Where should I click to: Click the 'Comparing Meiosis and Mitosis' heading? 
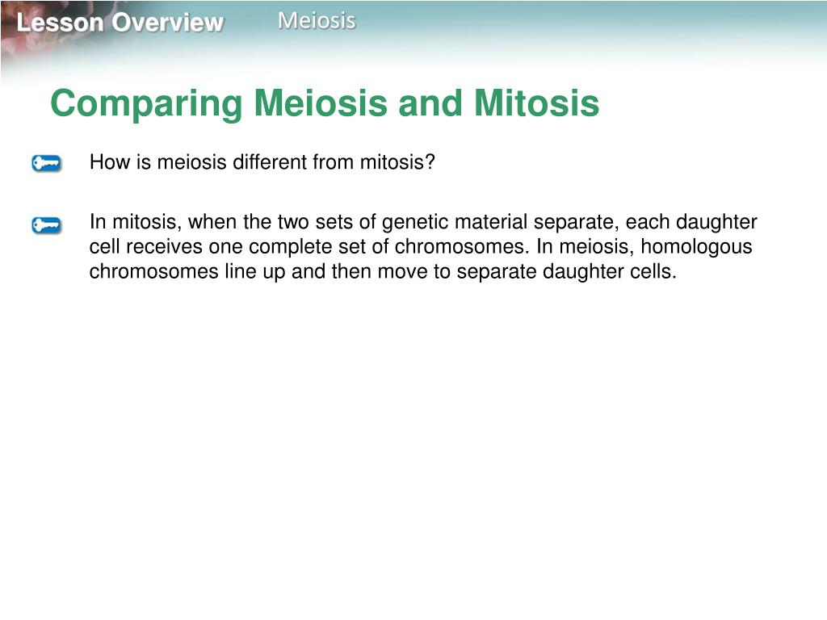pyautogui.click(x=325, y=103)
